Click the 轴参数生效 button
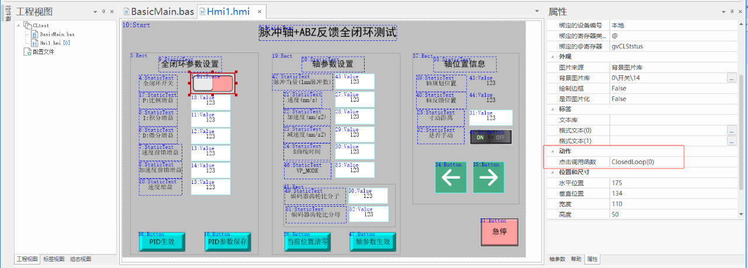The image size is (748, 268). coord(372,242)
